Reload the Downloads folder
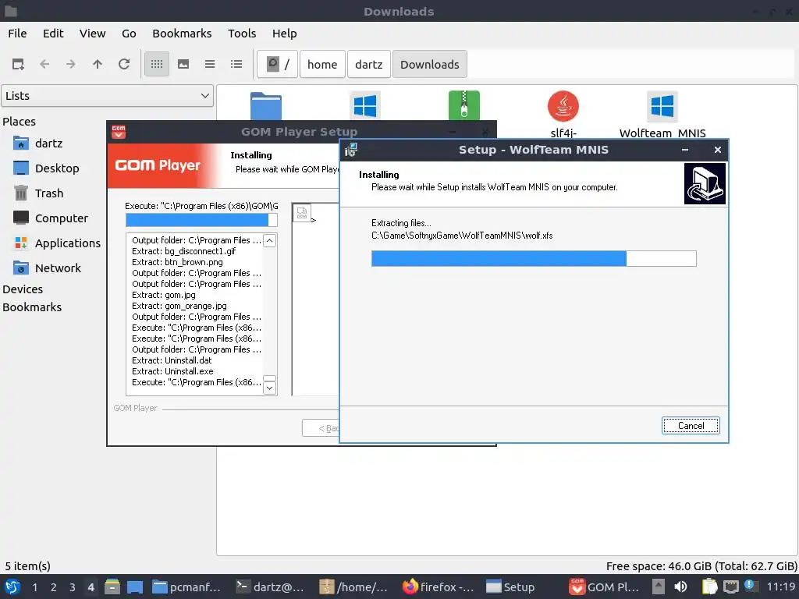The image size is (799, 599). click(124, 64)
